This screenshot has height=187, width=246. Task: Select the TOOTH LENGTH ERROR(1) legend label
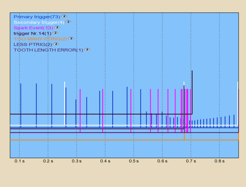(48, 50)
